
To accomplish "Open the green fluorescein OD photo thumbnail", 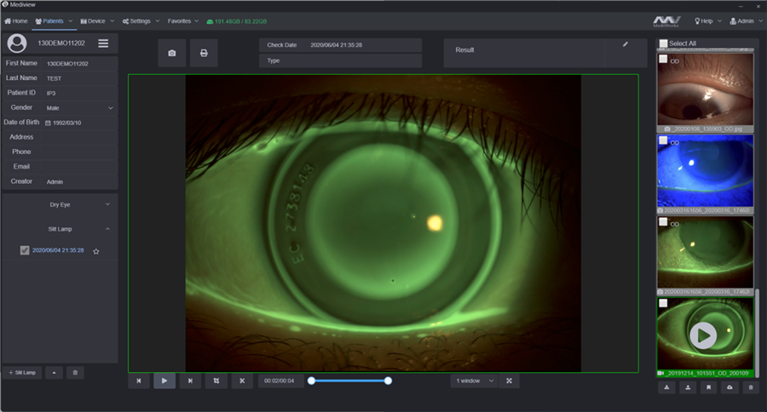I will pyautogui.click(x=705, y=253).
